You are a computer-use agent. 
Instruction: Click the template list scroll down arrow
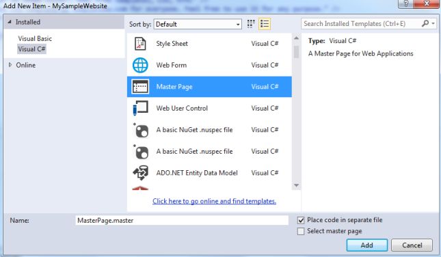pos(296,185)
